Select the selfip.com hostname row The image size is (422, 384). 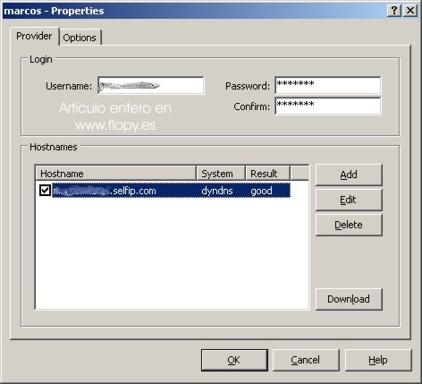171,191
